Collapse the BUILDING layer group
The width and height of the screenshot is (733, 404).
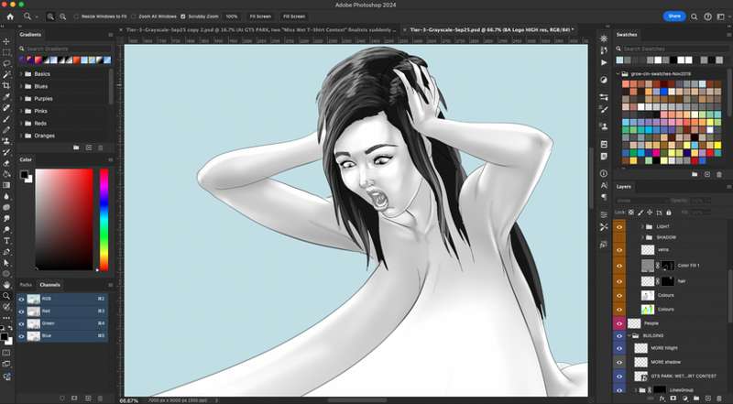[629, 335]
